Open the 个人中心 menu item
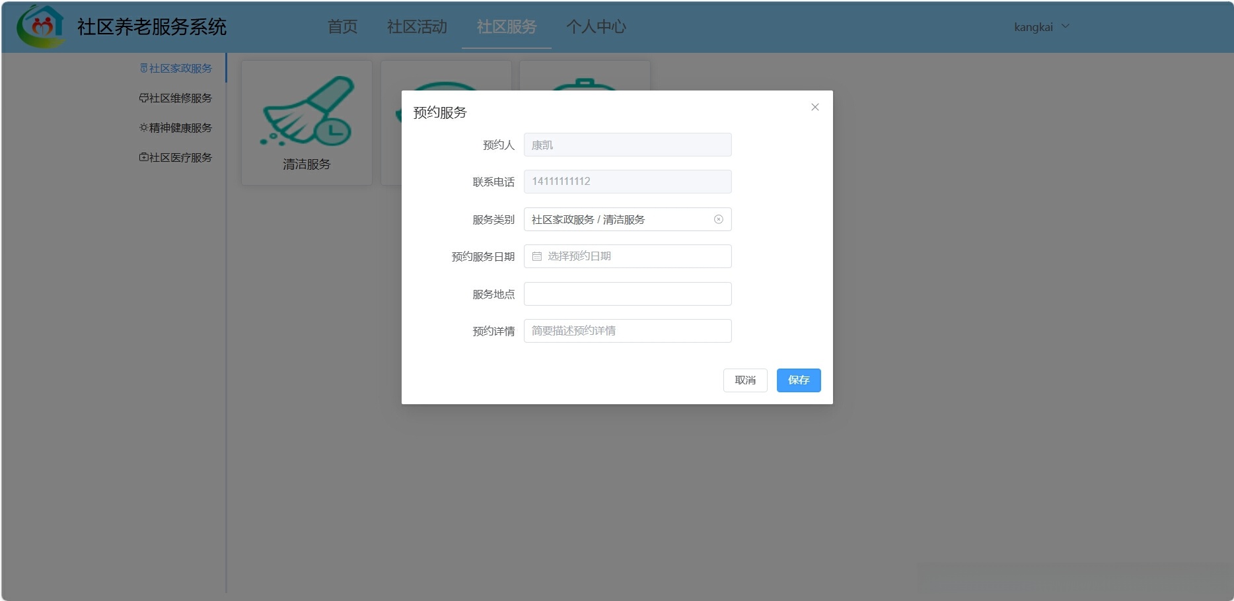This screenshot has height=601, width=1234. tap(596, 27)
